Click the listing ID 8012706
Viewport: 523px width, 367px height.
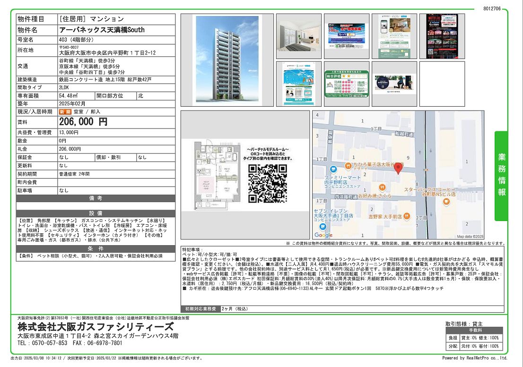coord(492,9)
